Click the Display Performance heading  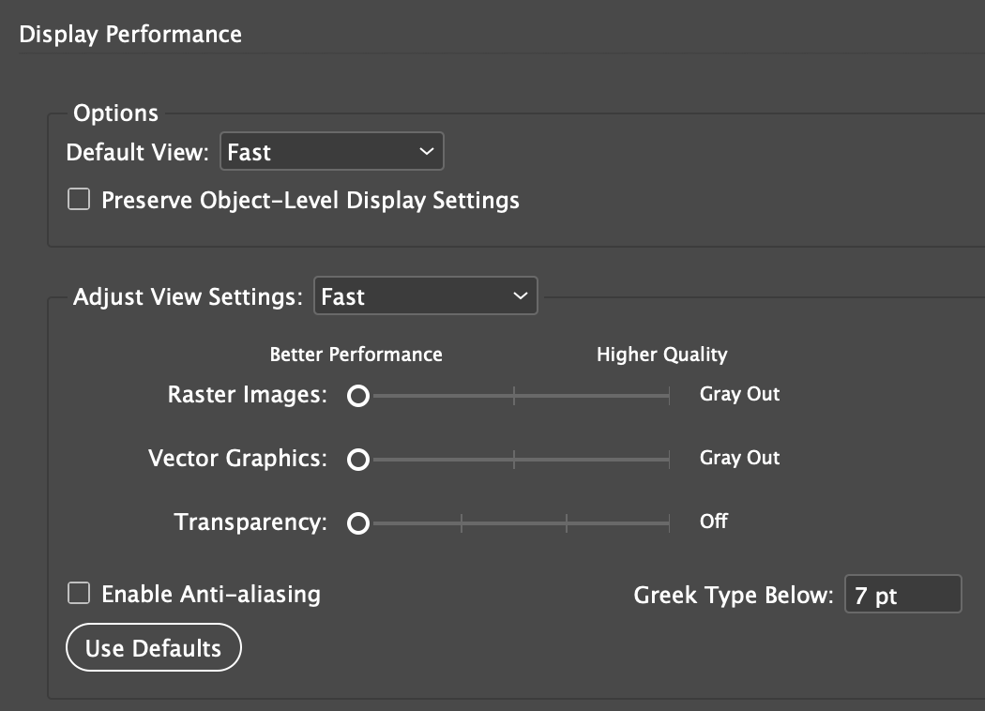(130, 35)
